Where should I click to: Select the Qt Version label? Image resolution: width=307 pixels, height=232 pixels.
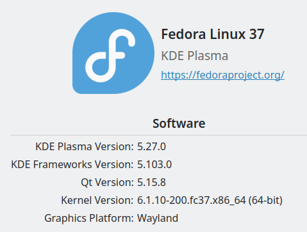107,182
